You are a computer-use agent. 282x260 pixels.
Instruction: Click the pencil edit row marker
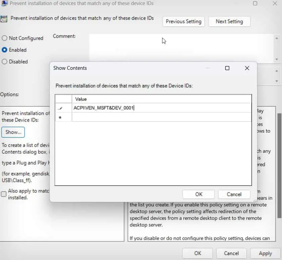60,108
